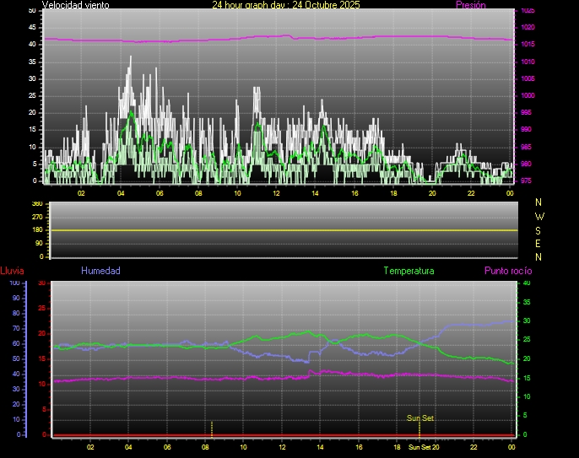The width and height of the screenshot is (579, 458).
Task: Click the '360' wind direction axis value
Action: 36,204
